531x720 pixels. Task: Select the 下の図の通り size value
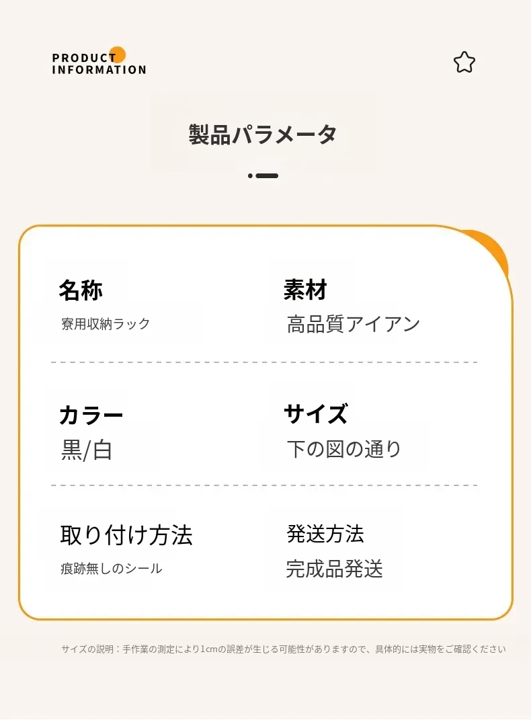[x=344, y=449]
